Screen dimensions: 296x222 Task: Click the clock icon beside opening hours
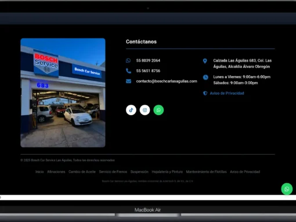click(205, 77)
